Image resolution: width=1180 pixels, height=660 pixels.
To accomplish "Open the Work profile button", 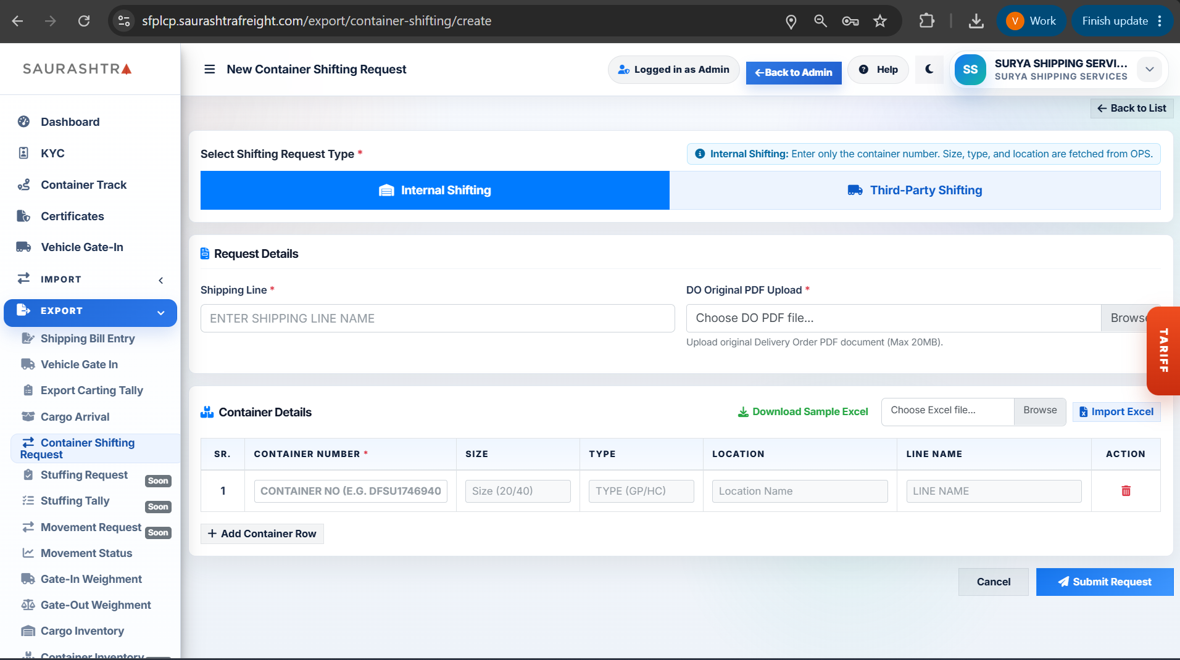I will (1031, 21).
